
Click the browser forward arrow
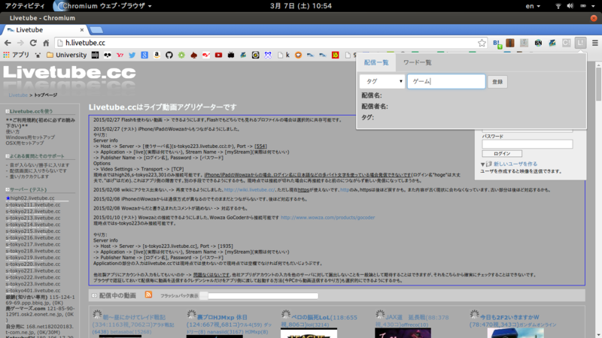click(x=20, y=43)
